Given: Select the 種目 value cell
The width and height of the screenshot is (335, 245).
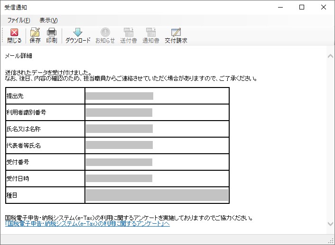Looking at the screenshot, I should [x=157, y=195].
